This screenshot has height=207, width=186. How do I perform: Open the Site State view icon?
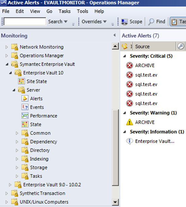(22, 81)
